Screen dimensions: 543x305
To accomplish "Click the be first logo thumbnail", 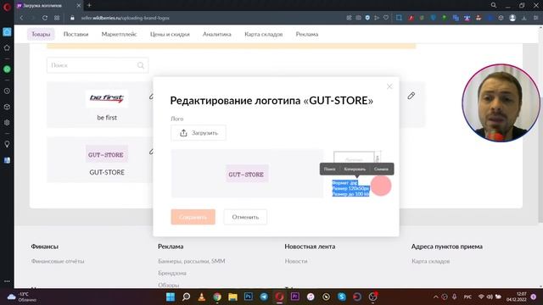I will tap(107, 98).
